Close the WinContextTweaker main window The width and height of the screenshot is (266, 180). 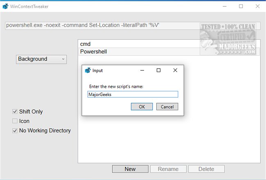[257, 6]
